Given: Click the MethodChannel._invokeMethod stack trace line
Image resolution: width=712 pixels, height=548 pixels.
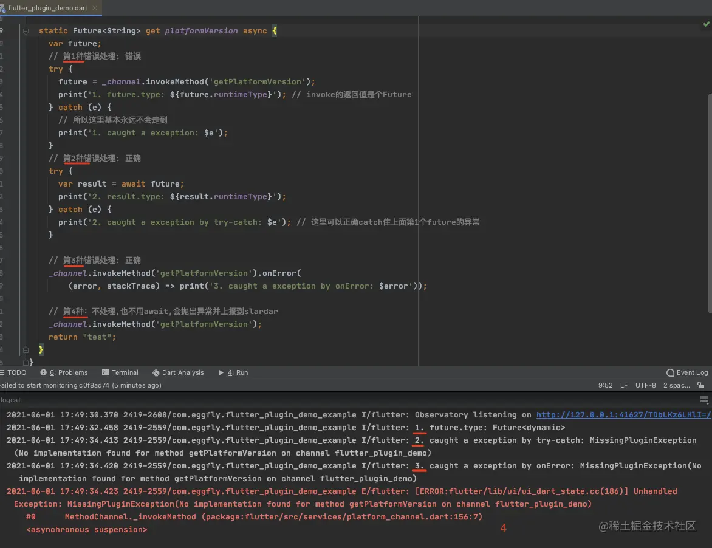Looking at the screenshot, I should pyautogui.click(x=255, y=516).
